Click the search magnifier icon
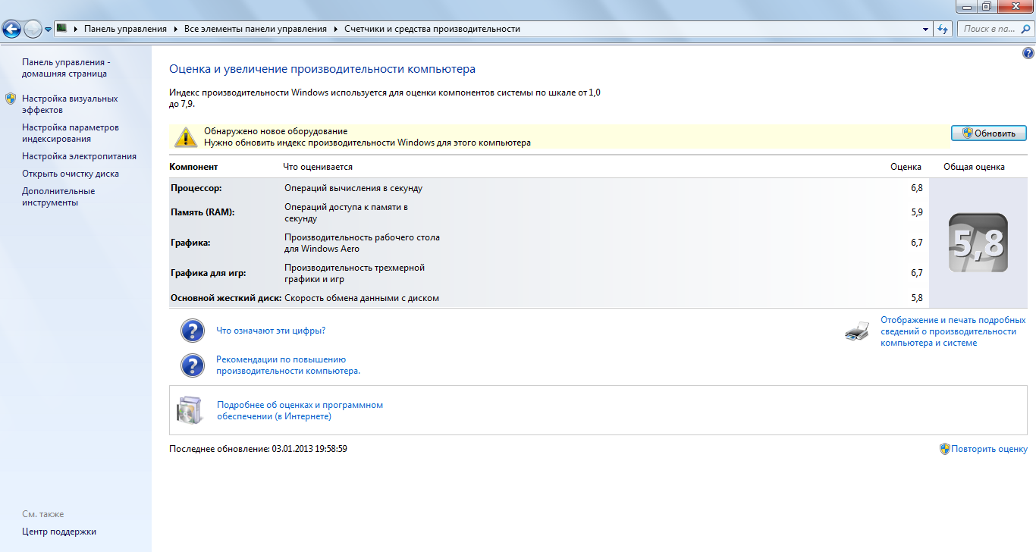 [x=1025, y=29]
